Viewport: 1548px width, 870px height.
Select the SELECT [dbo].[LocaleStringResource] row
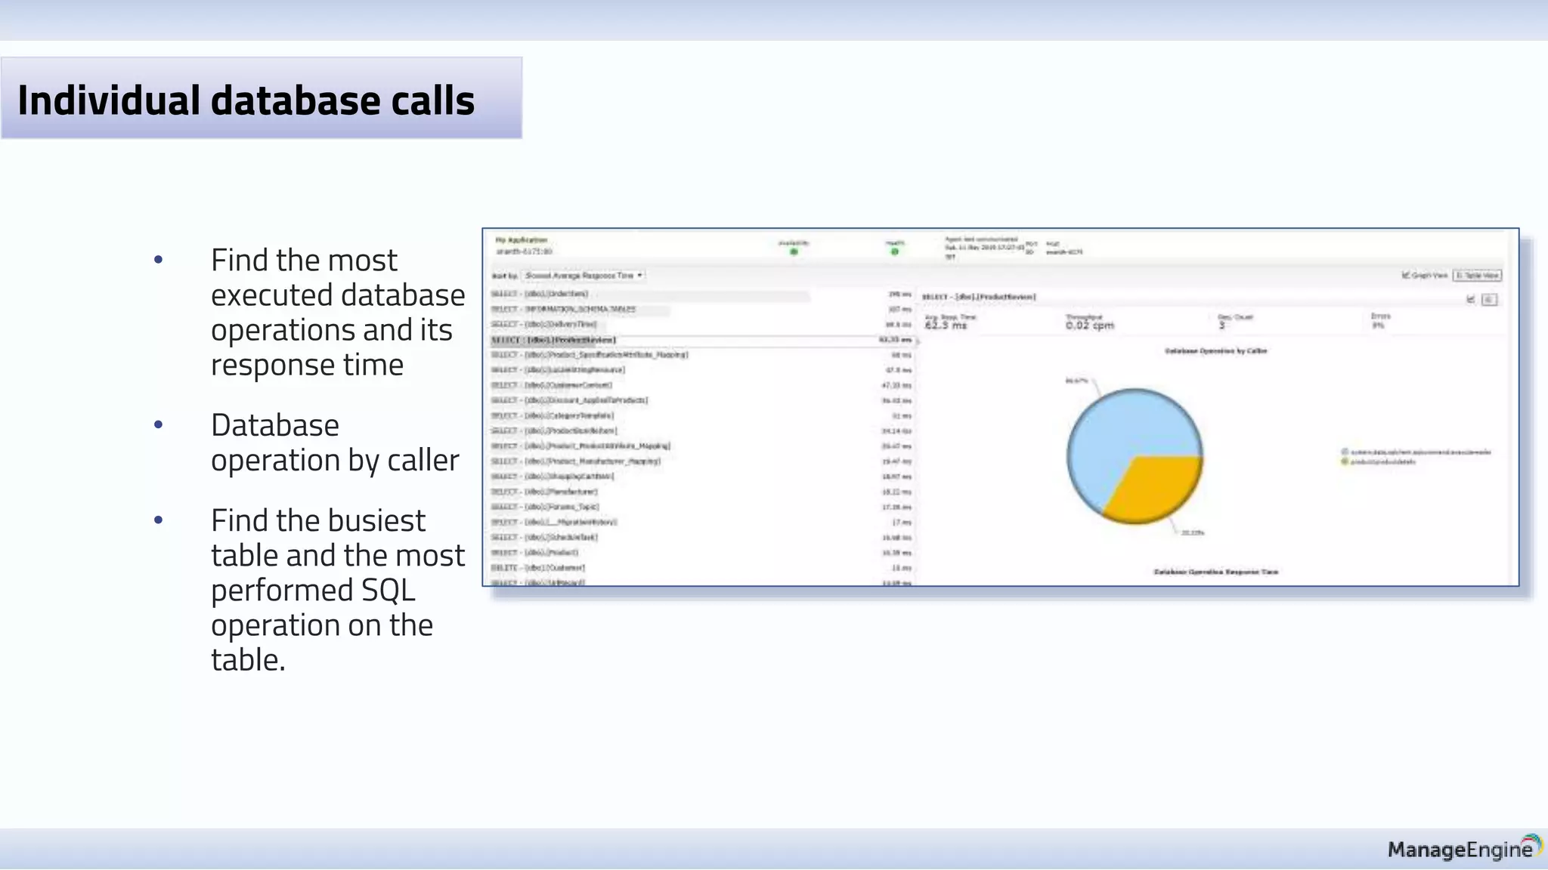click(701, 370)
